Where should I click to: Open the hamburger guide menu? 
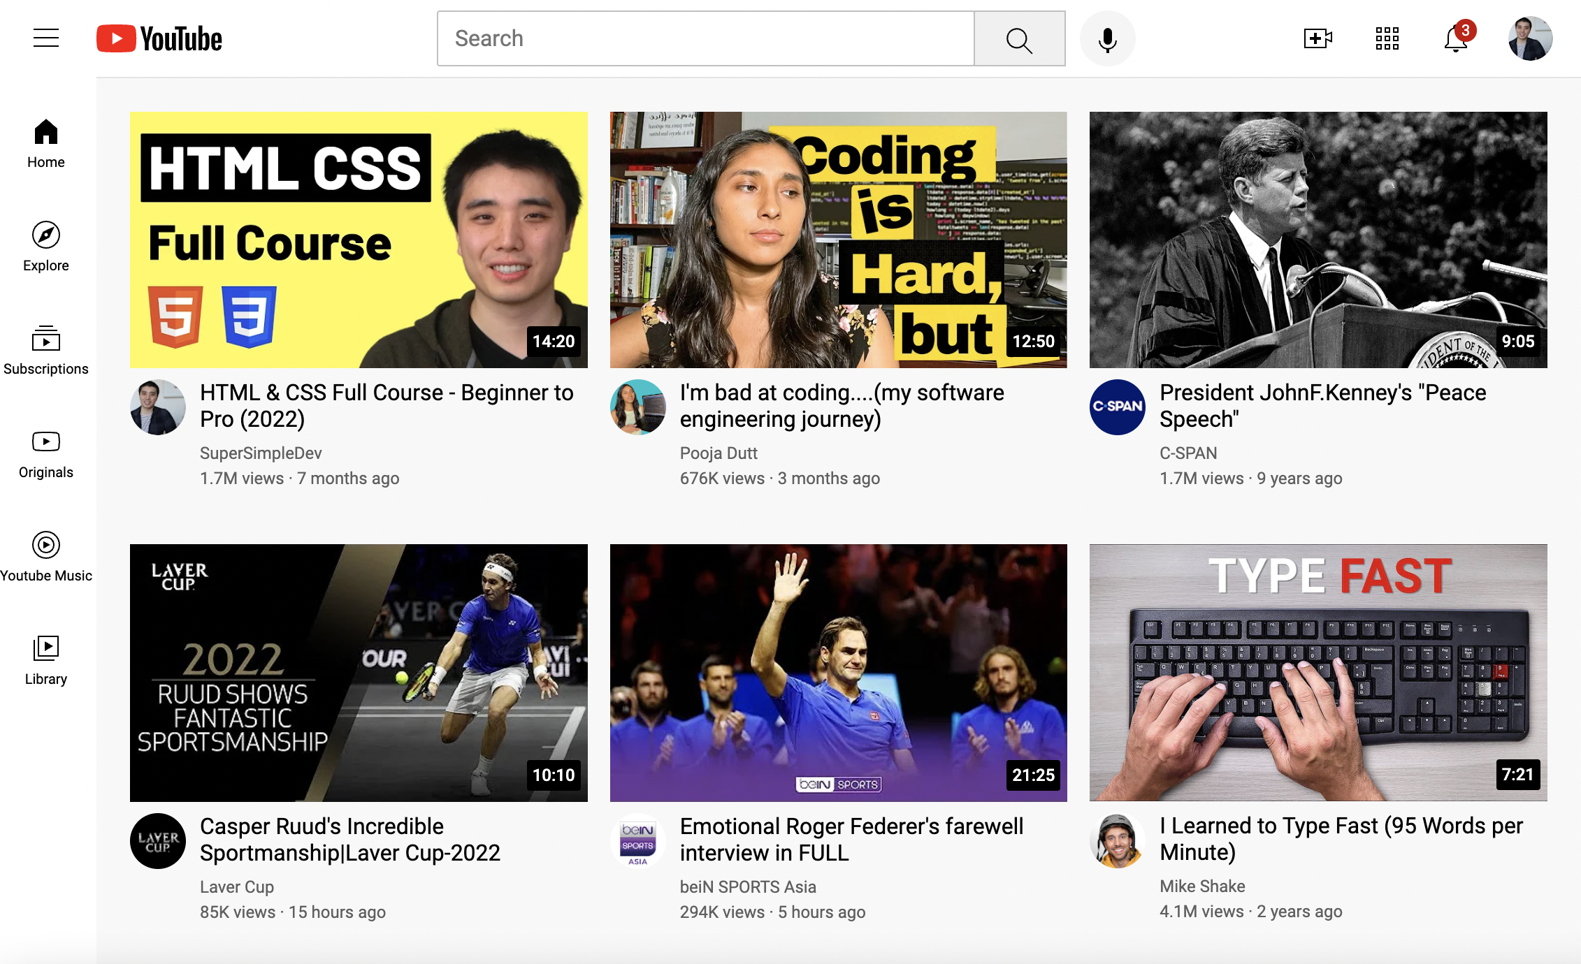point(46,38)
